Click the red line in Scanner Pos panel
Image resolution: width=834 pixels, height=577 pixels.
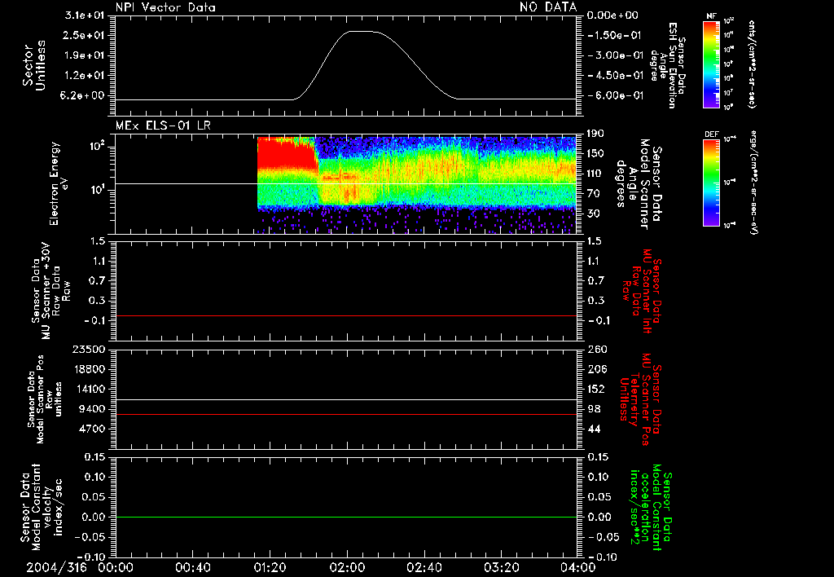(345, 414)
